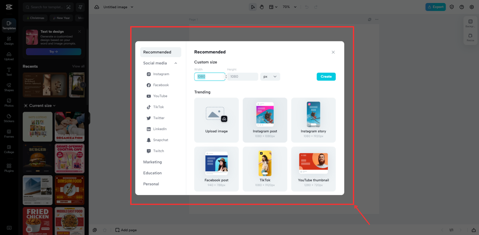Click the Try button on Text to design

[x=54, y=52]
